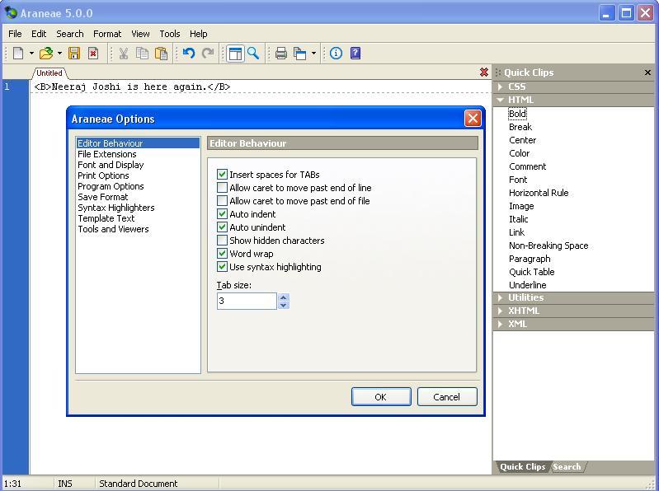The width and height of the screenshot is (659, 491).
Task: Close the Untitled document with red X
Action: (484, 72)
